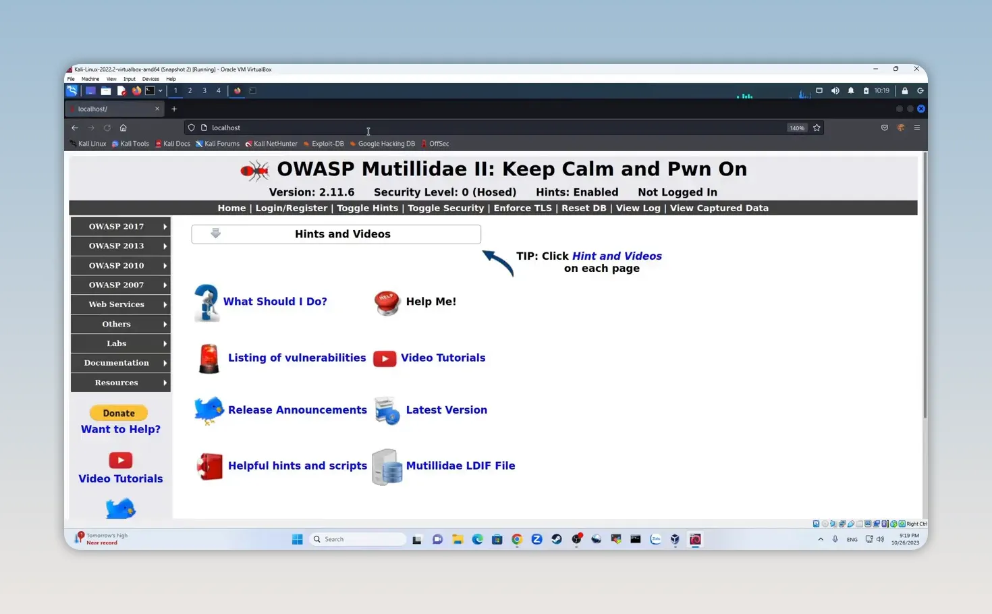This screenshot has height=614, width=992.
Task: Expand the Labs menu
Action: point(120,343)
